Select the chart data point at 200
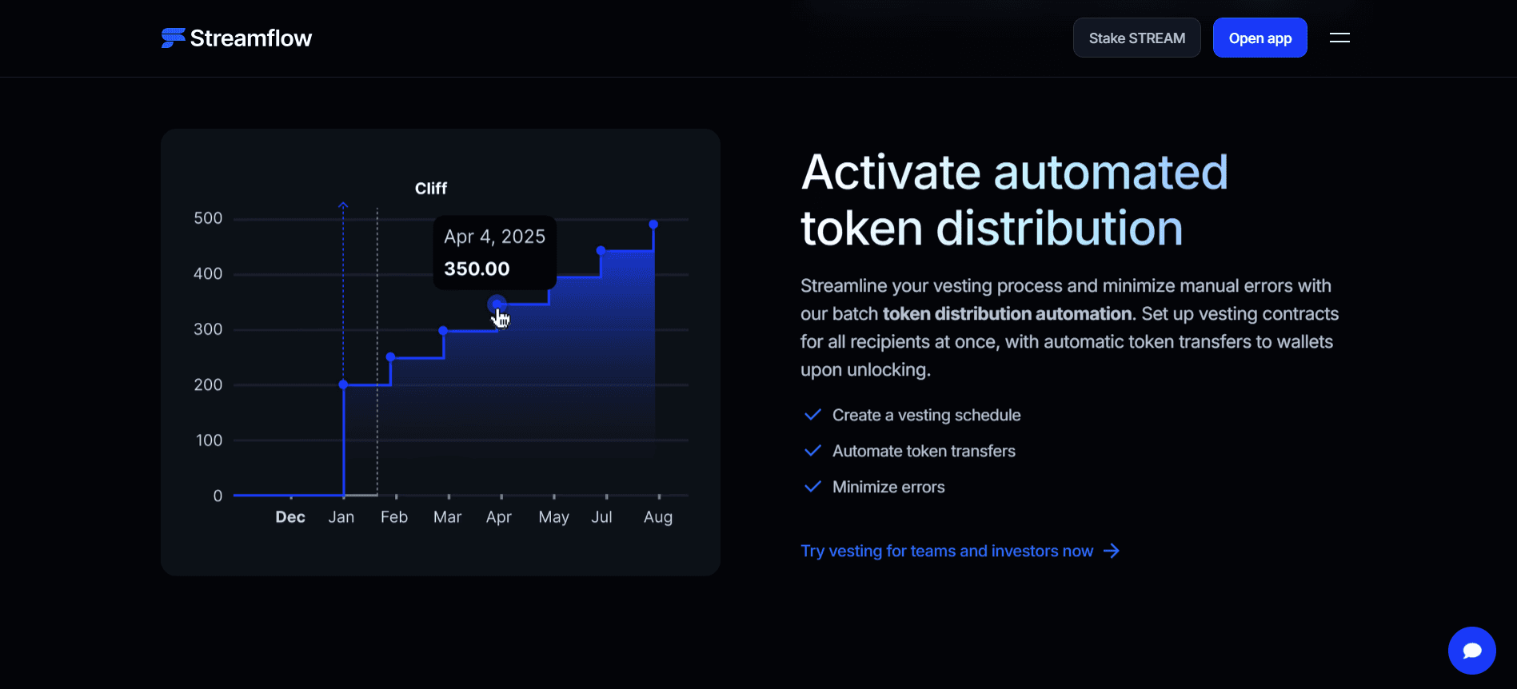The width and height of the screenshot is (1517, 689). (x=343, y=384)
